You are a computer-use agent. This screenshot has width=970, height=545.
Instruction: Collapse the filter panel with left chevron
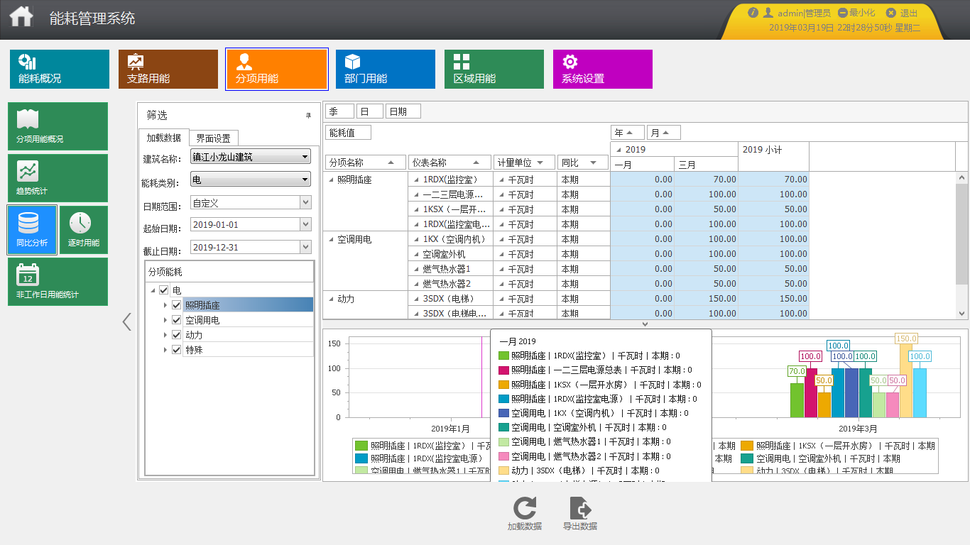(x=126, y=322)
